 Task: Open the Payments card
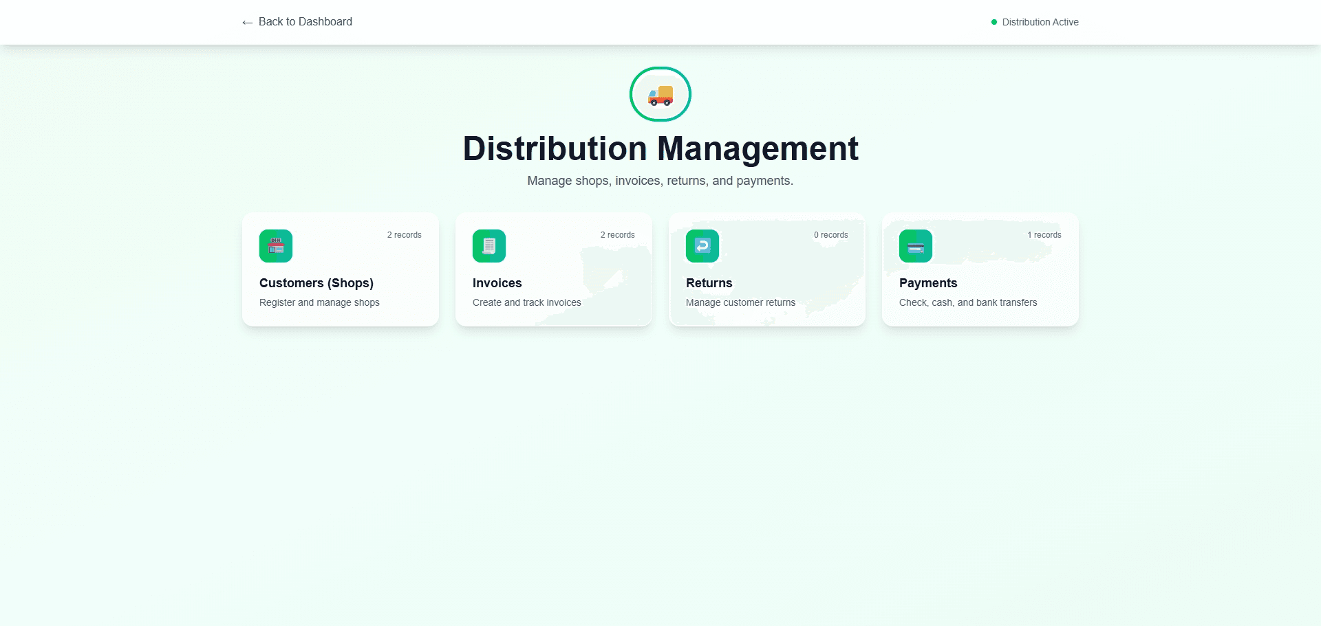980,269
